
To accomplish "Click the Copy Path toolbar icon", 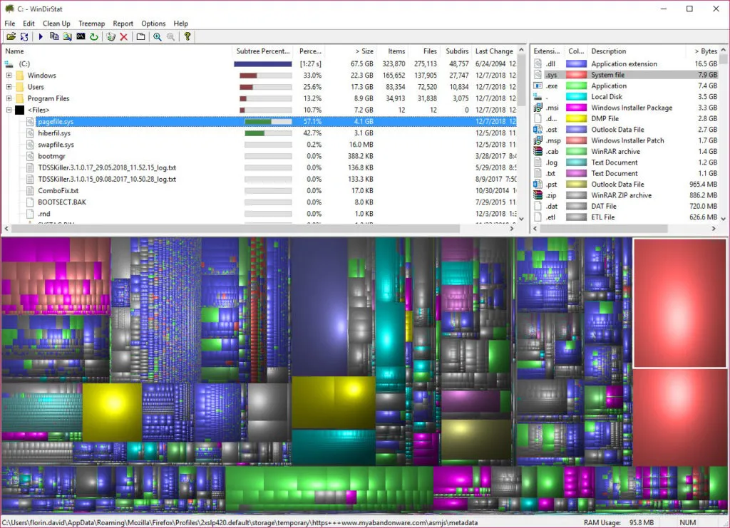I will pyautogui.click(x=56, y=36).
